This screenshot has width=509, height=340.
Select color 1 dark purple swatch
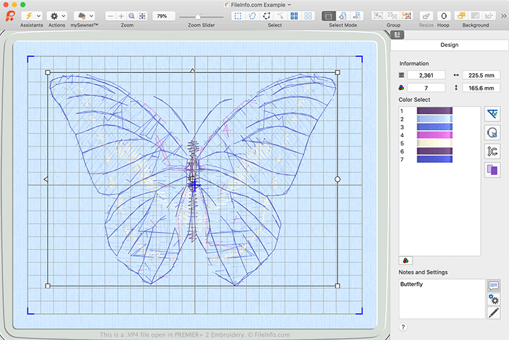(x=435, y=111)
